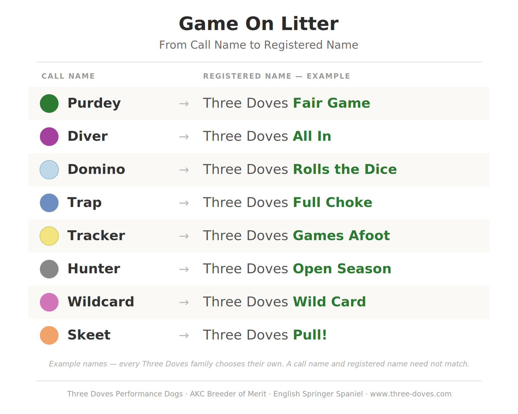This screenshot has width=518, height=414.
Task: Click the Game On Litter title
Action: click(x=259, y=24)
